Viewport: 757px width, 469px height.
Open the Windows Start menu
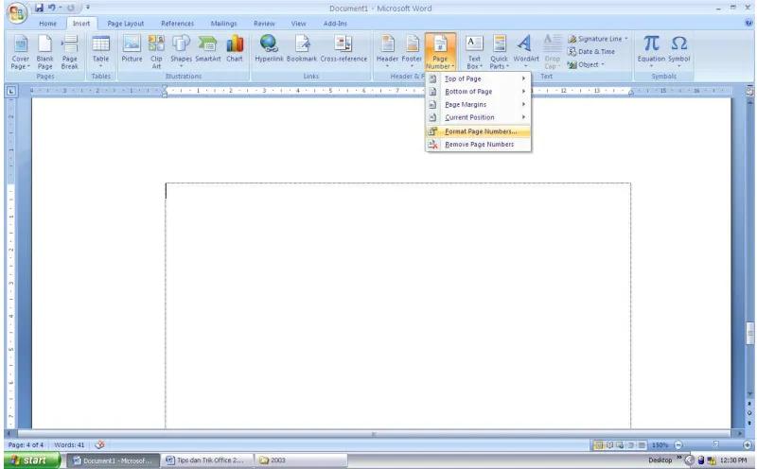tap(32, 460)
